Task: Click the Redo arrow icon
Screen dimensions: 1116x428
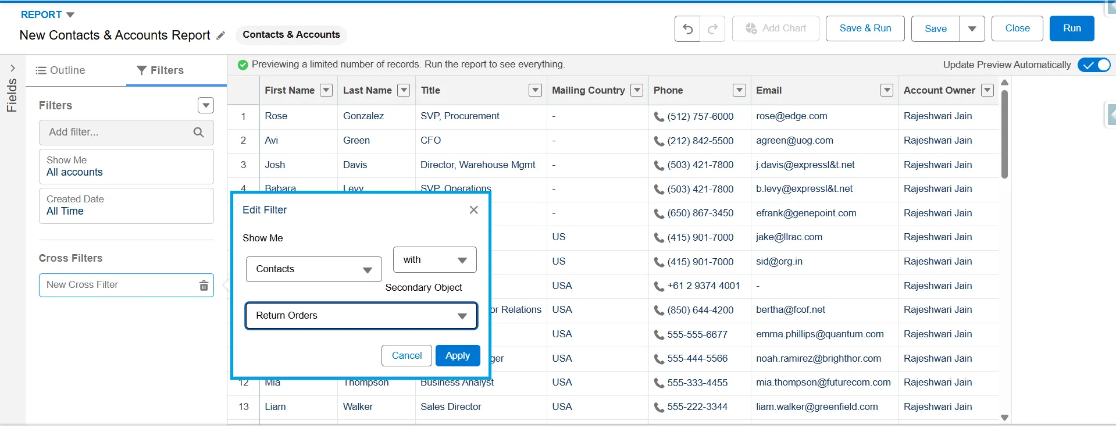Action: point(712,28)
